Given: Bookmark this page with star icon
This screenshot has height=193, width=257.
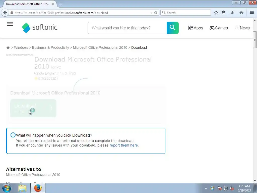Looking at the screenshot, I should click(x=216, y=13).
